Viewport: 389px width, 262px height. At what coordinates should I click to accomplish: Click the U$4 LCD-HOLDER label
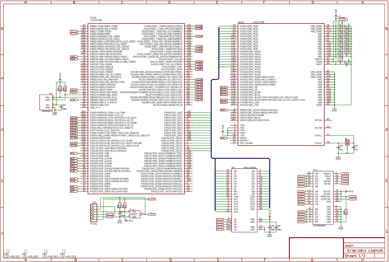pyautogui.click(x=68, y=255)
